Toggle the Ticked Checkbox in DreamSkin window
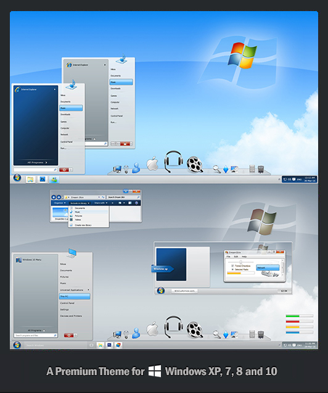 pyautogui.click(x=232, y=266)
